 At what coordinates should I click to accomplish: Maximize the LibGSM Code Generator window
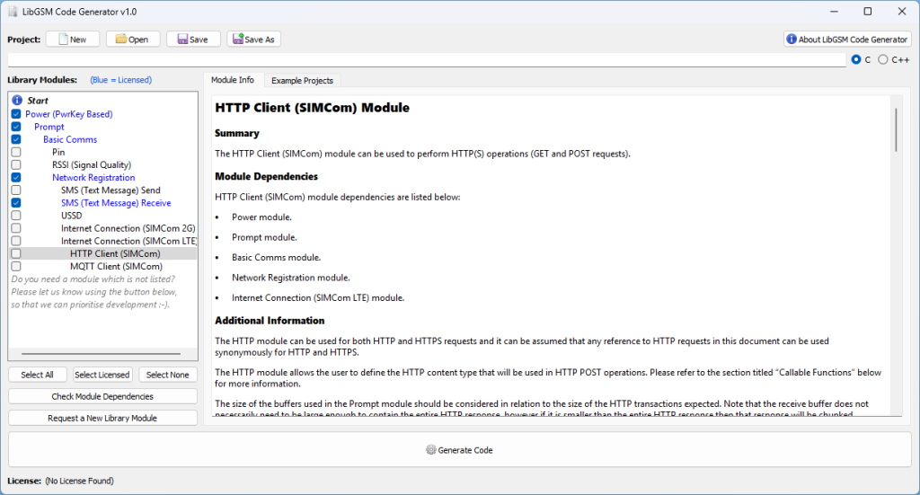[868, 12]
